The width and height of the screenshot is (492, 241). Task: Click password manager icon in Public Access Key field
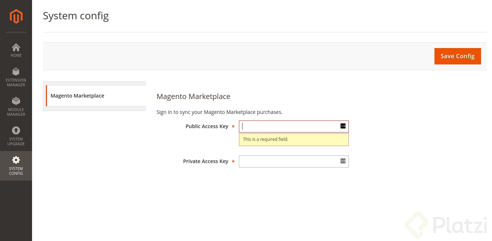[343, 126]
